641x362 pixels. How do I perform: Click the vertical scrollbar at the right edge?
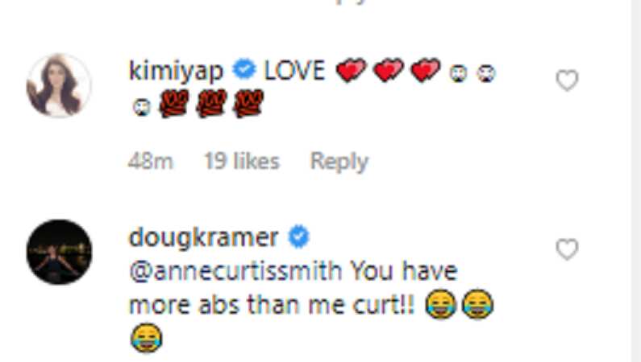pos(635,181)
